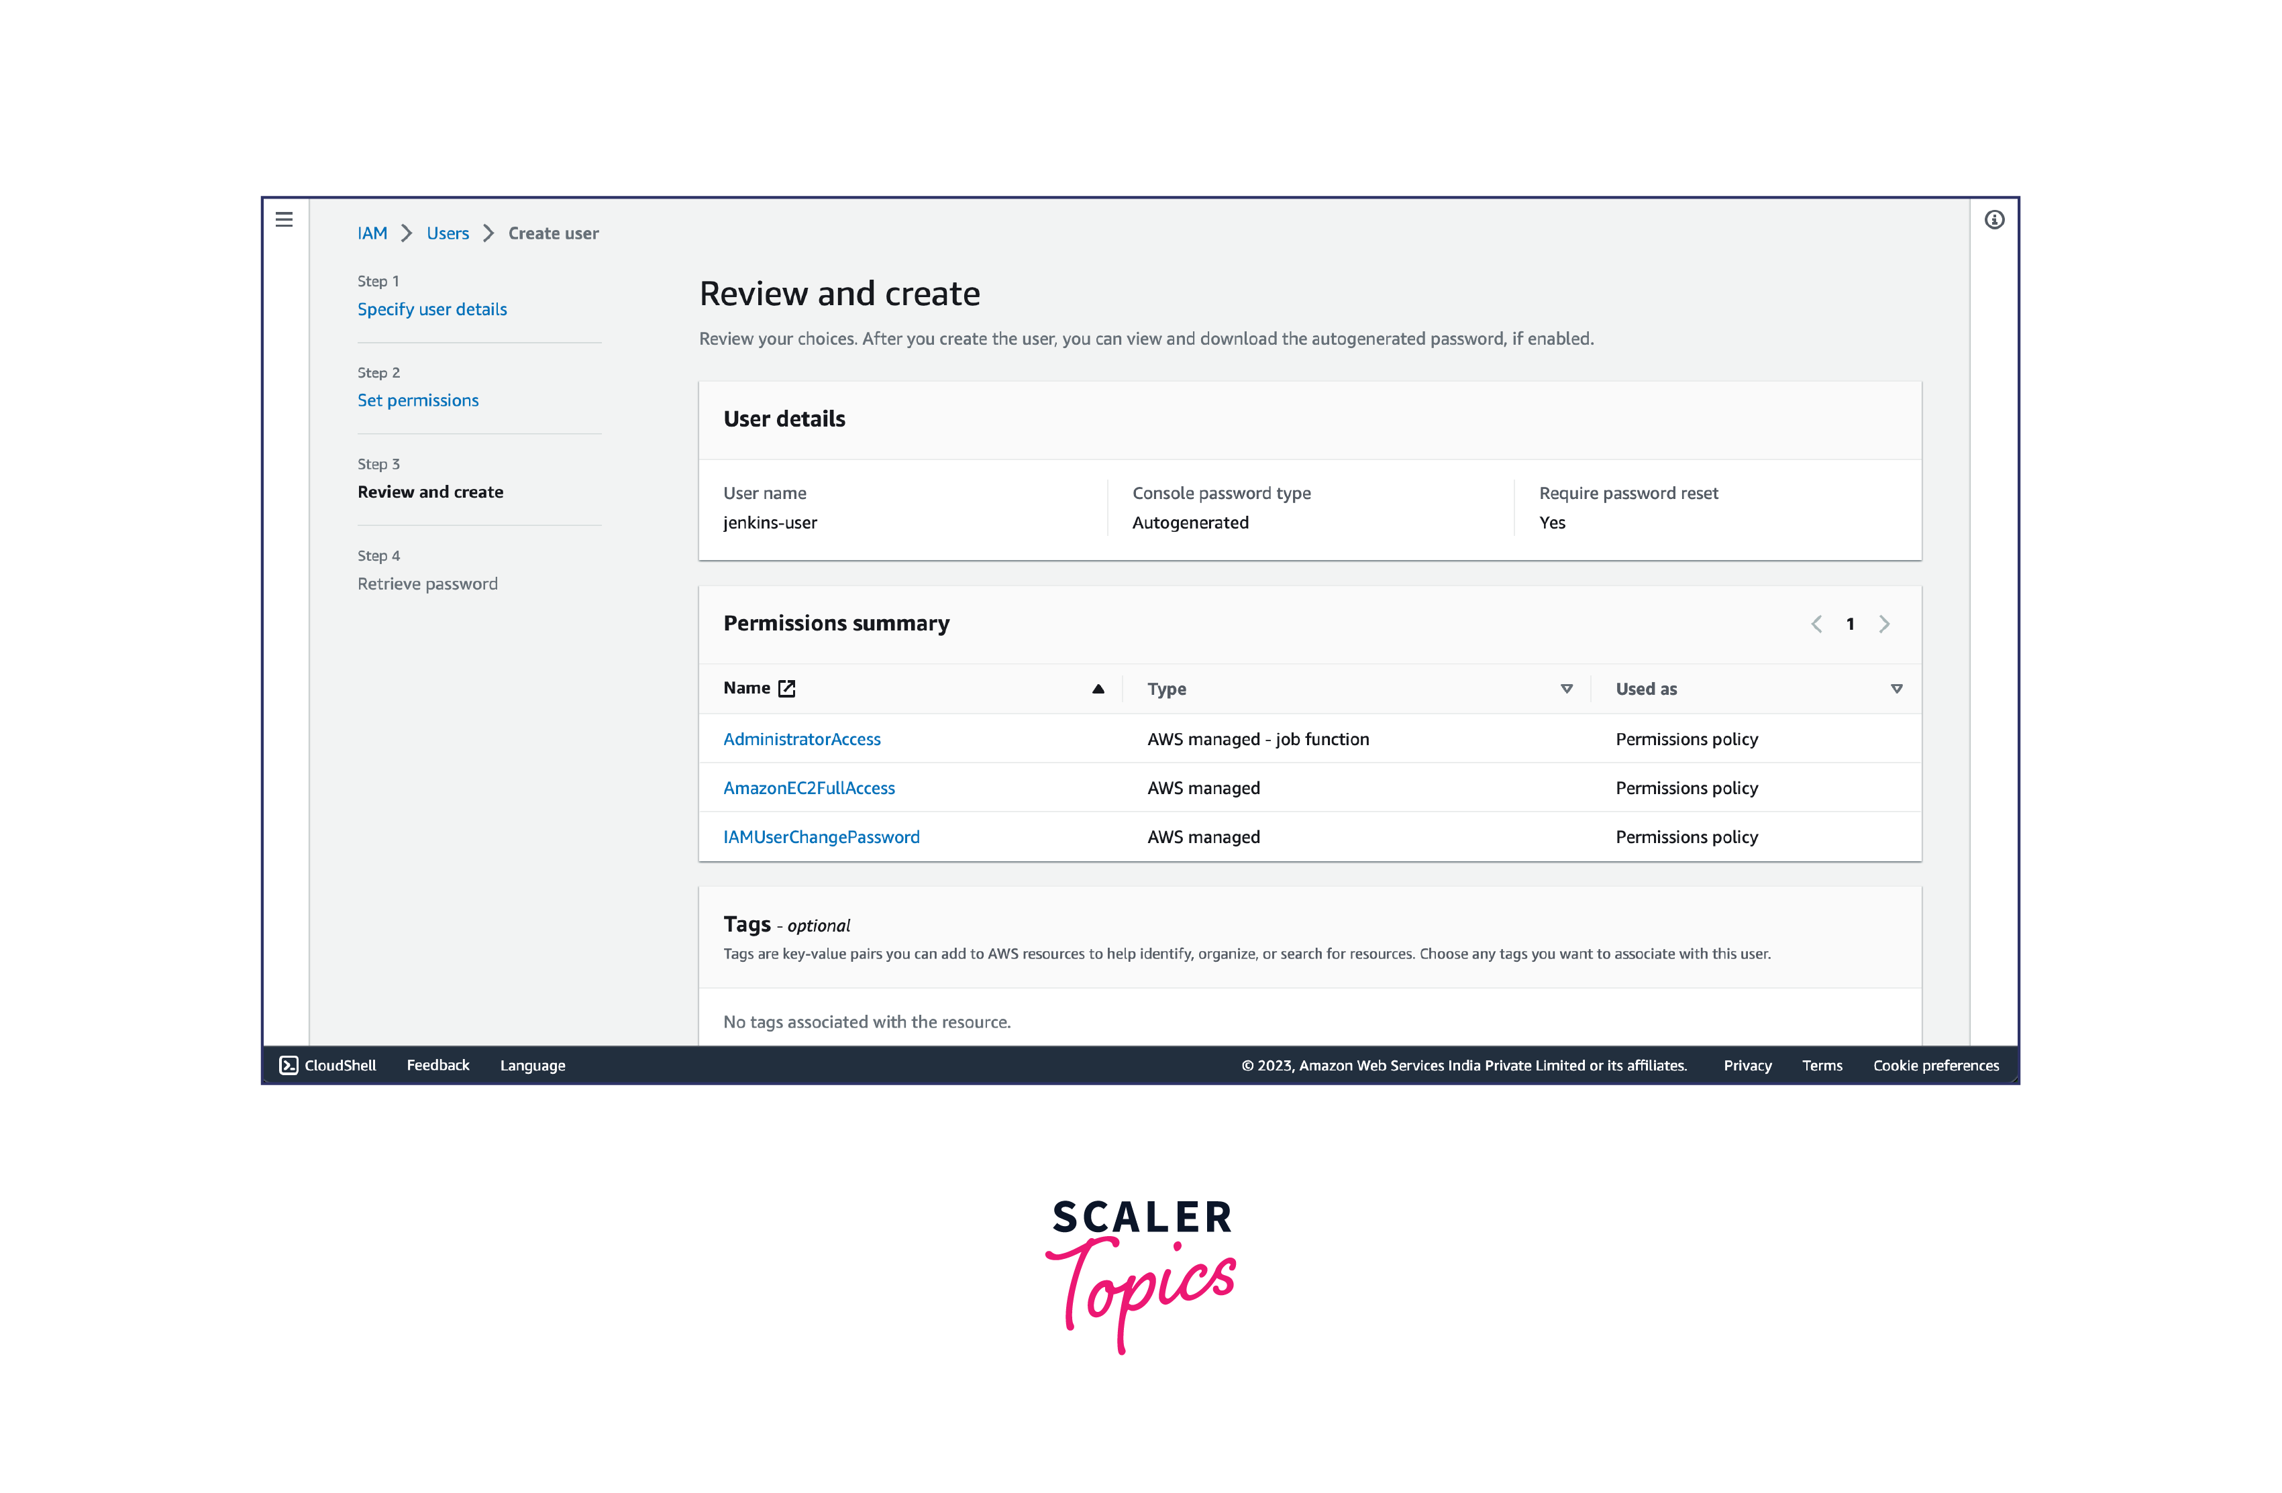
Task: Open the navigation sidebar hamburger menu
Action: point(284,219)
